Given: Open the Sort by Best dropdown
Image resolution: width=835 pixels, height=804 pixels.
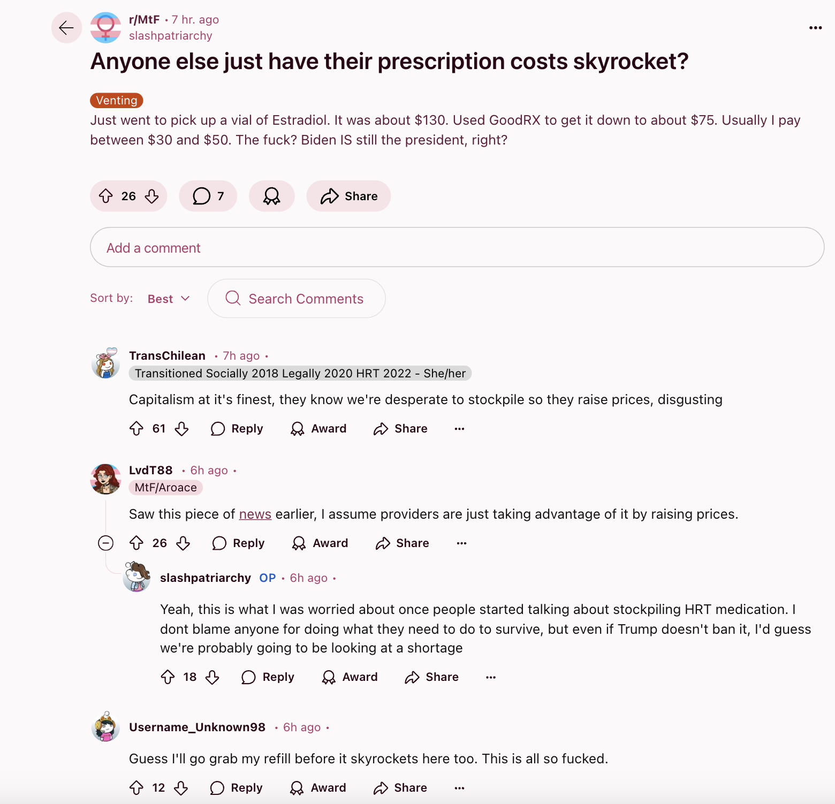Looking at the screenshot, I should click(x=169, y=299).
